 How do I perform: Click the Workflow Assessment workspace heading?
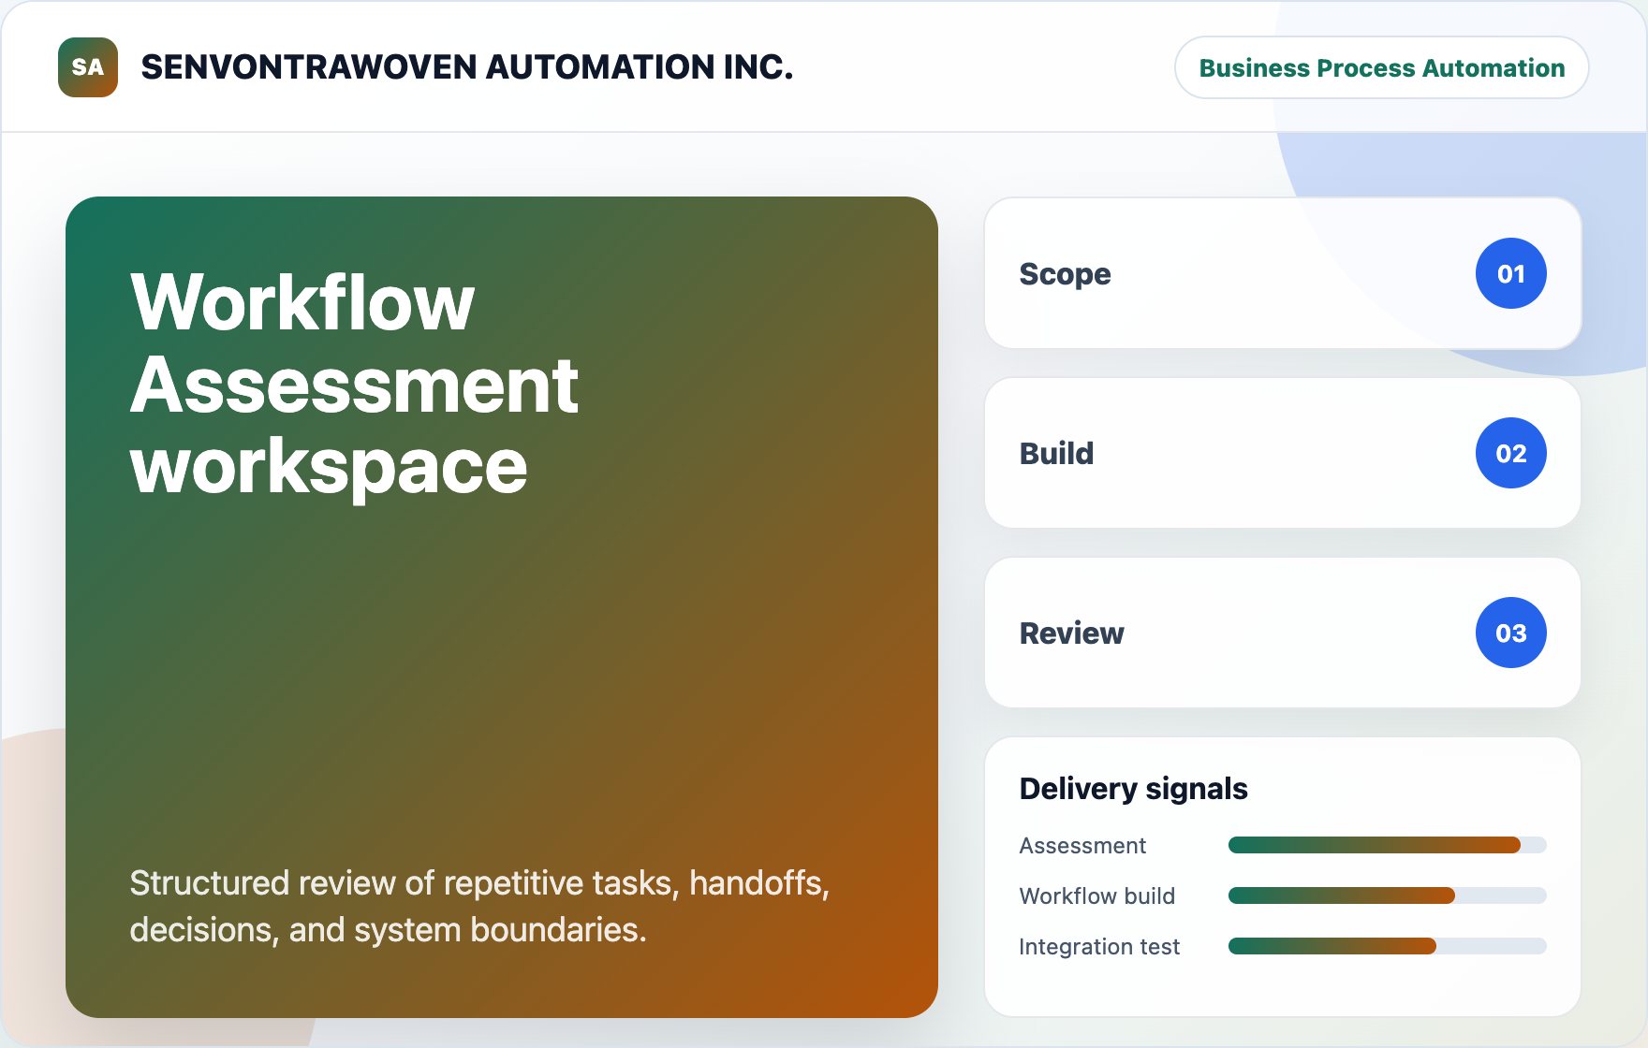[x=354, y=384]
